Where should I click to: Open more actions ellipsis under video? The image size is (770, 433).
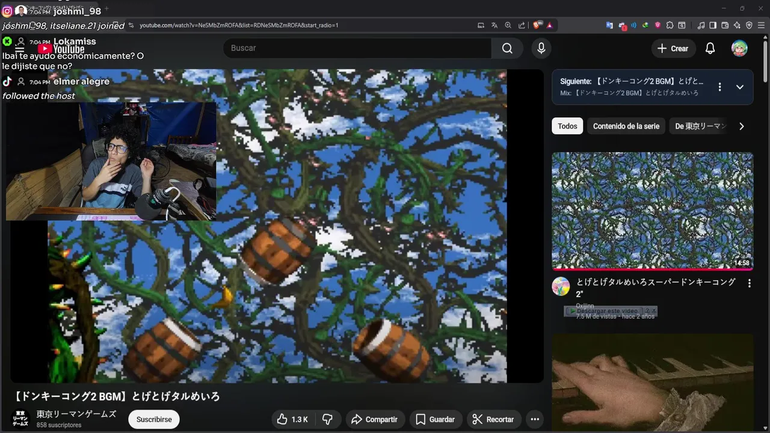pos(535,419)
